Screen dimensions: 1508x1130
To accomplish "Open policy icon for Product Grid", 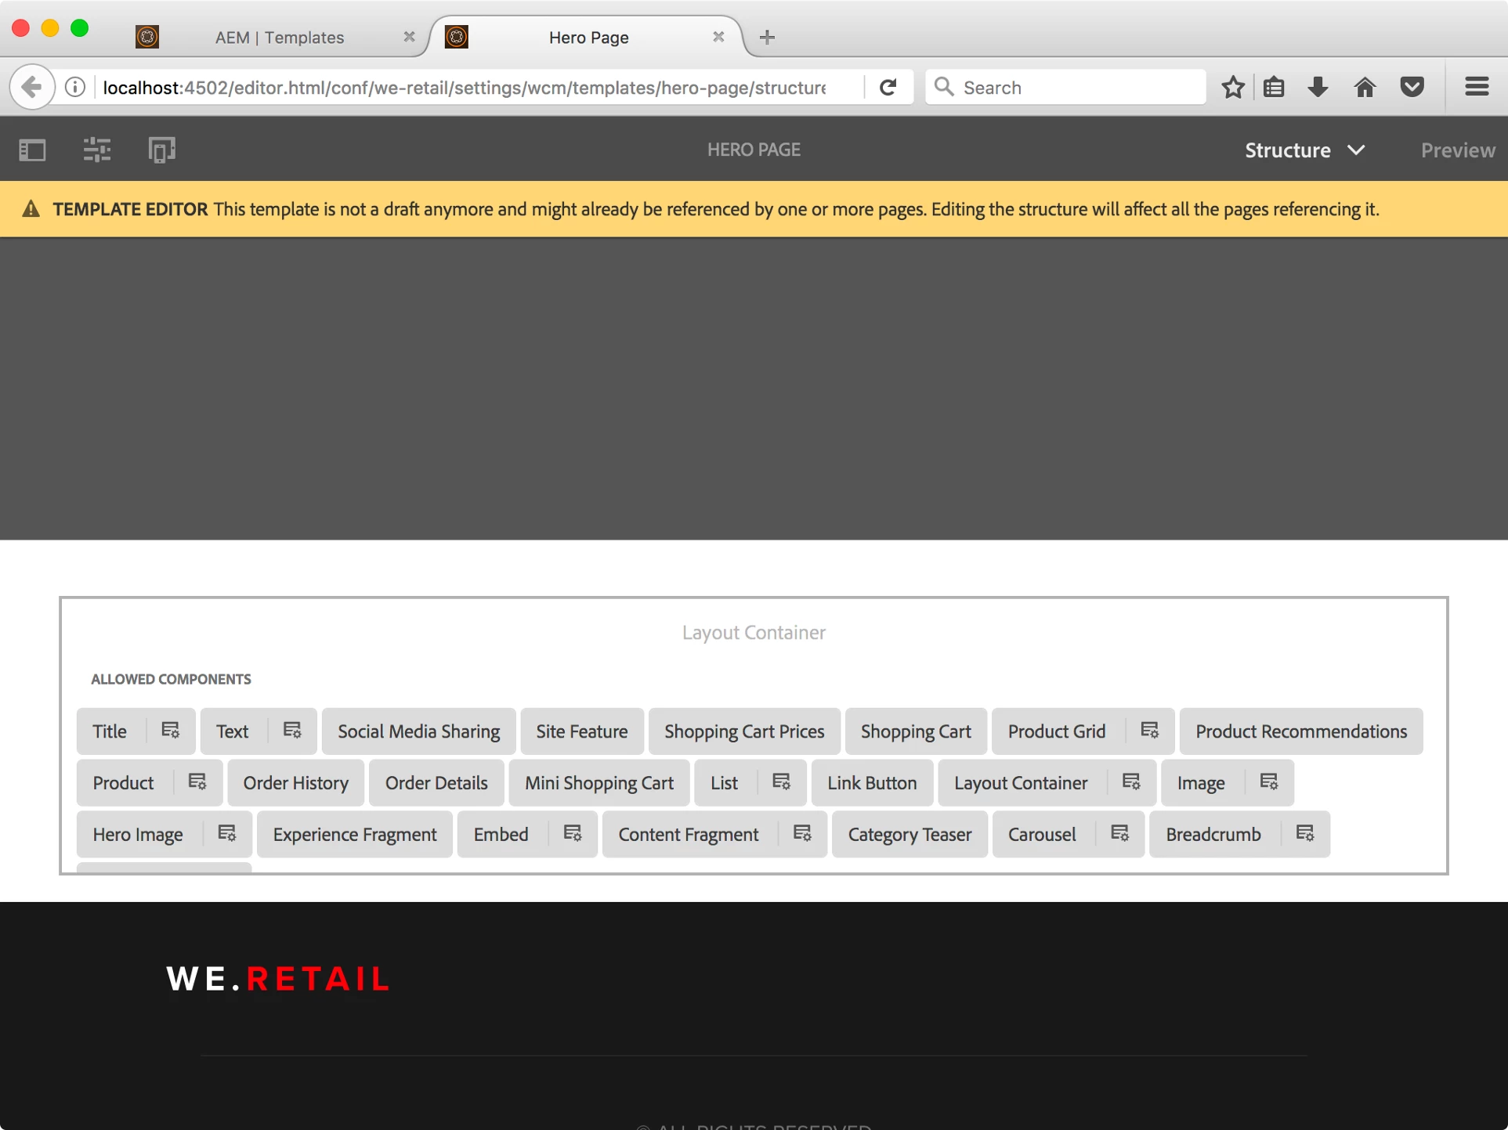I will coord(1149,731).
